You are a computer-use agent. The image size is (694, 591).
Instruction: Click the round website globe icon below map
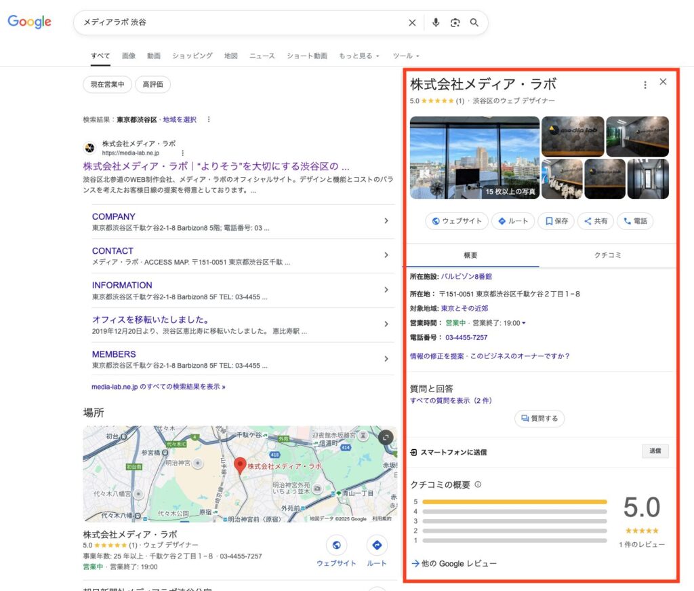point(336,545)
